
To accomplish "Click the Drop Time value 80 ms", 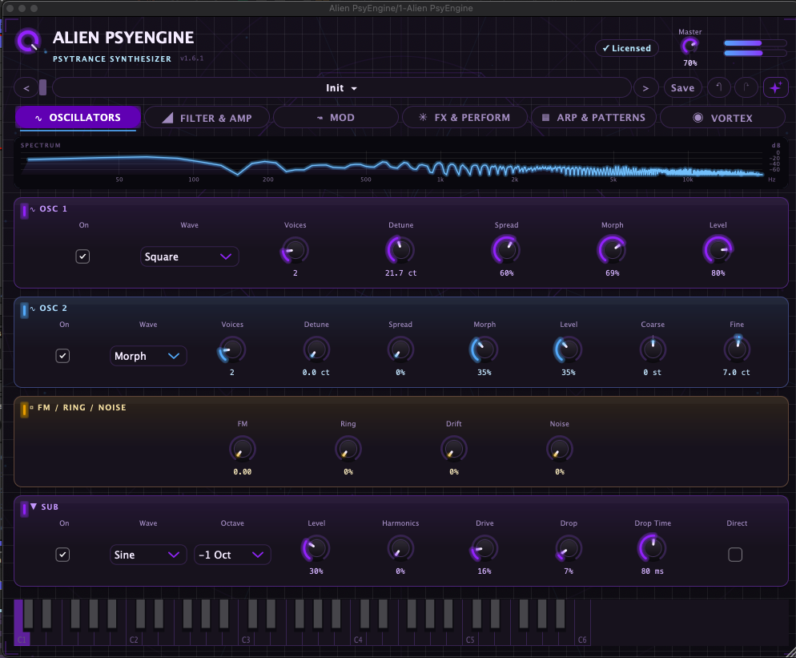I will click(653, 571).
